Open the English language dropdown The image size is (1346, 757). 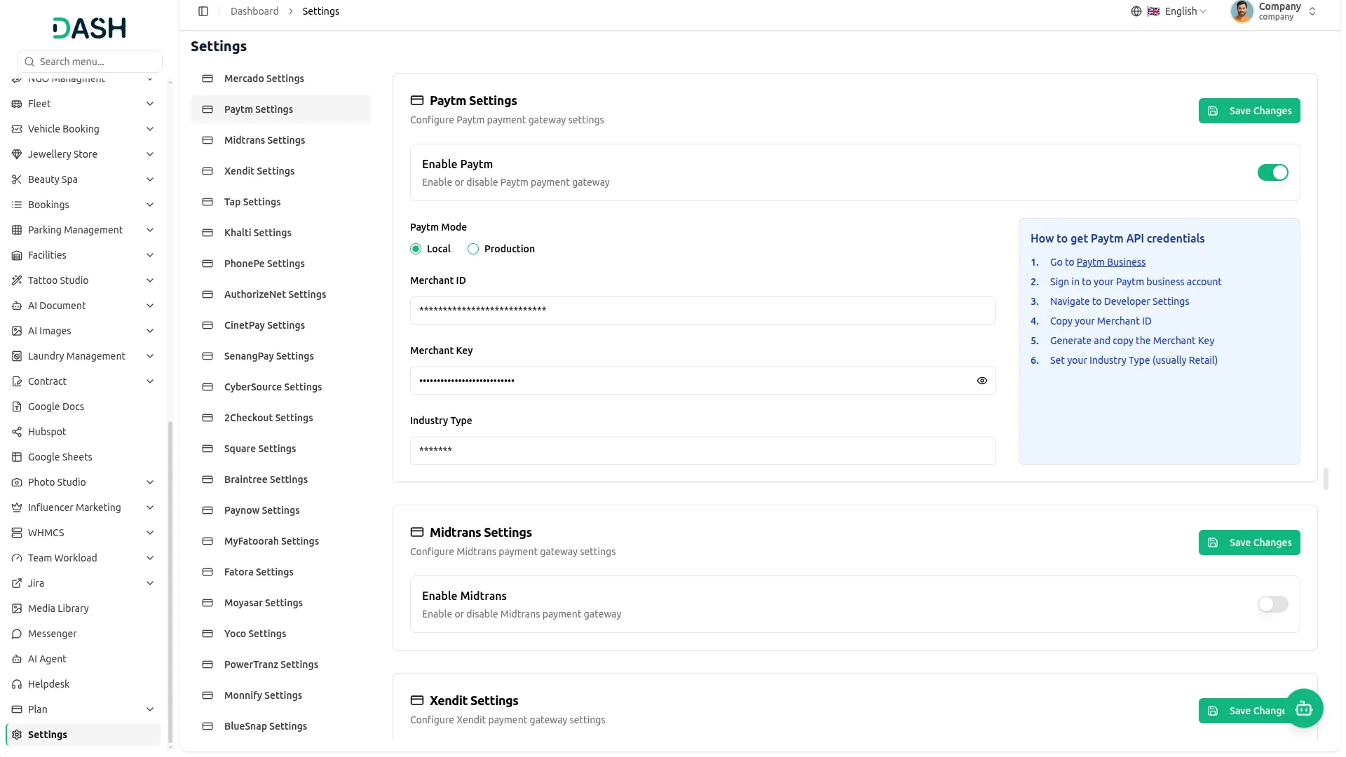coord(1177,11)
